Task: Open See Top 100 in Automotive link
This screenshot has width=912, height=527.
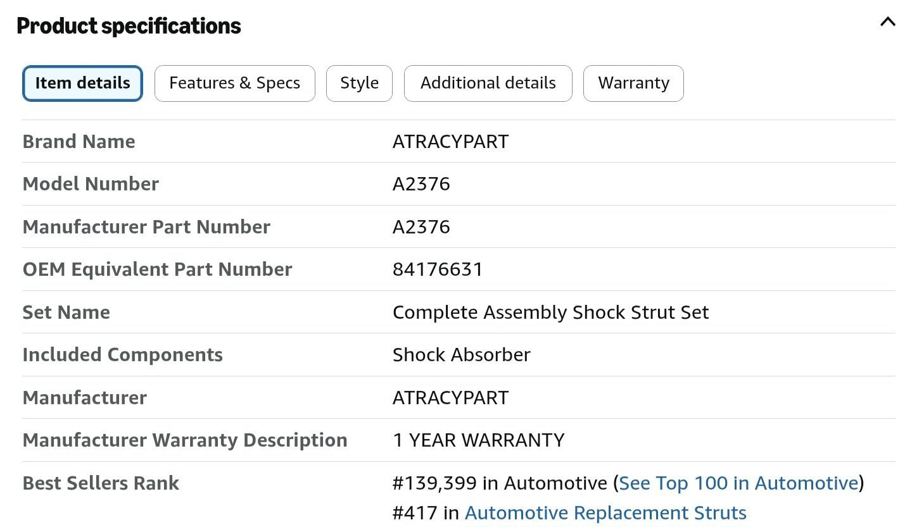Action: click(x=738, y=483)
